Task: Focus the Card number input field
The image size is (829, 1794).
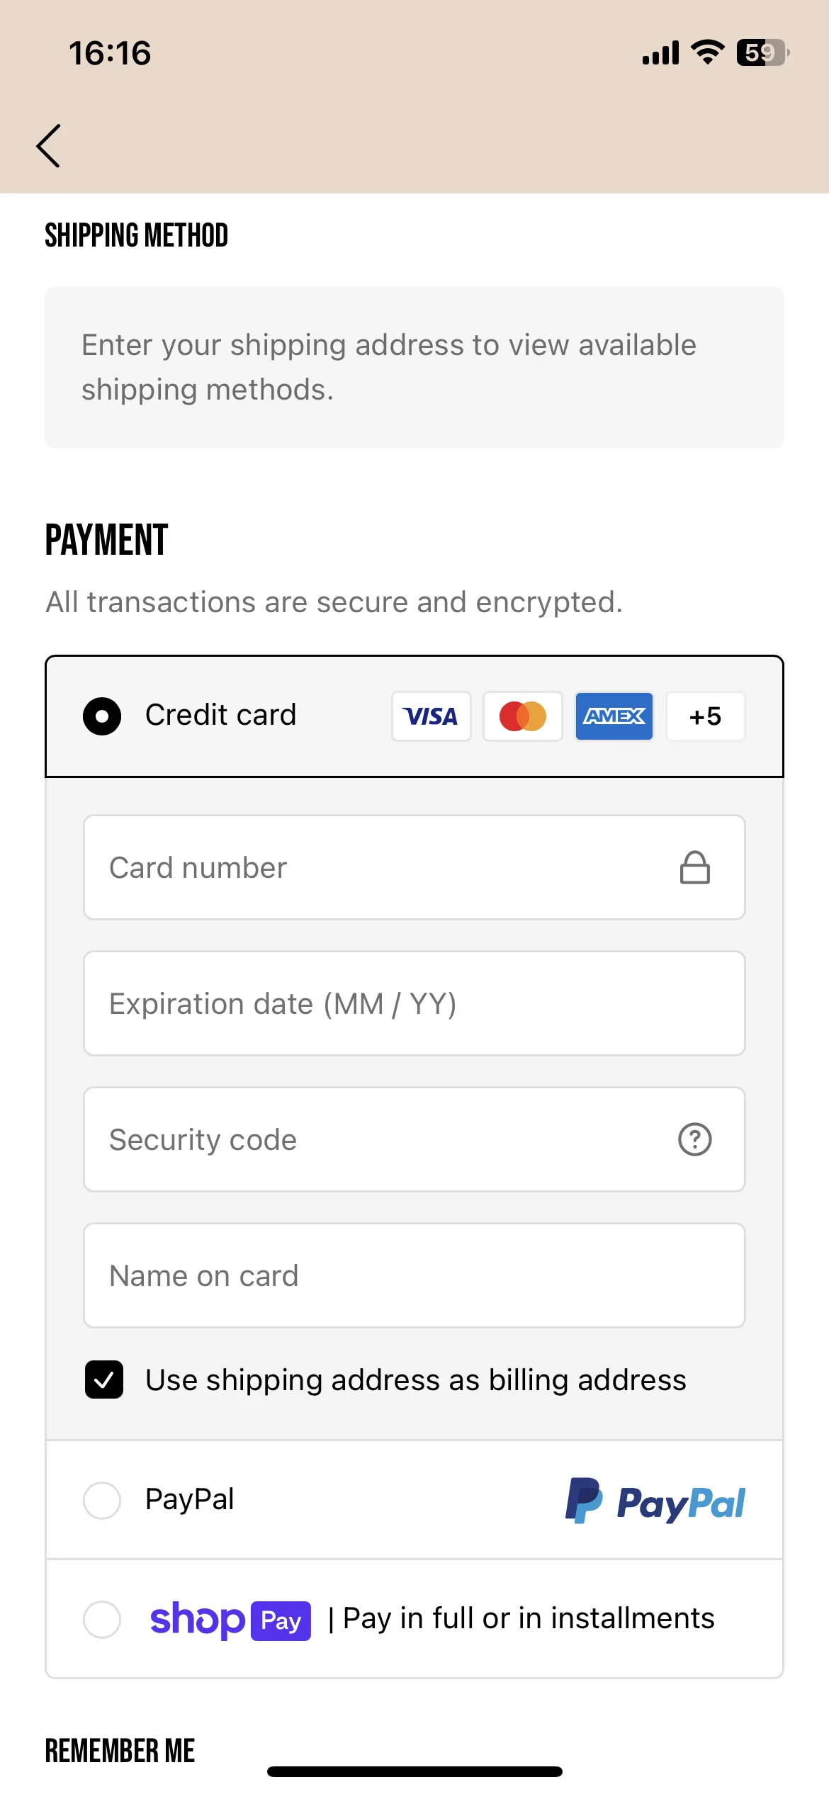Action: [414, 867]
